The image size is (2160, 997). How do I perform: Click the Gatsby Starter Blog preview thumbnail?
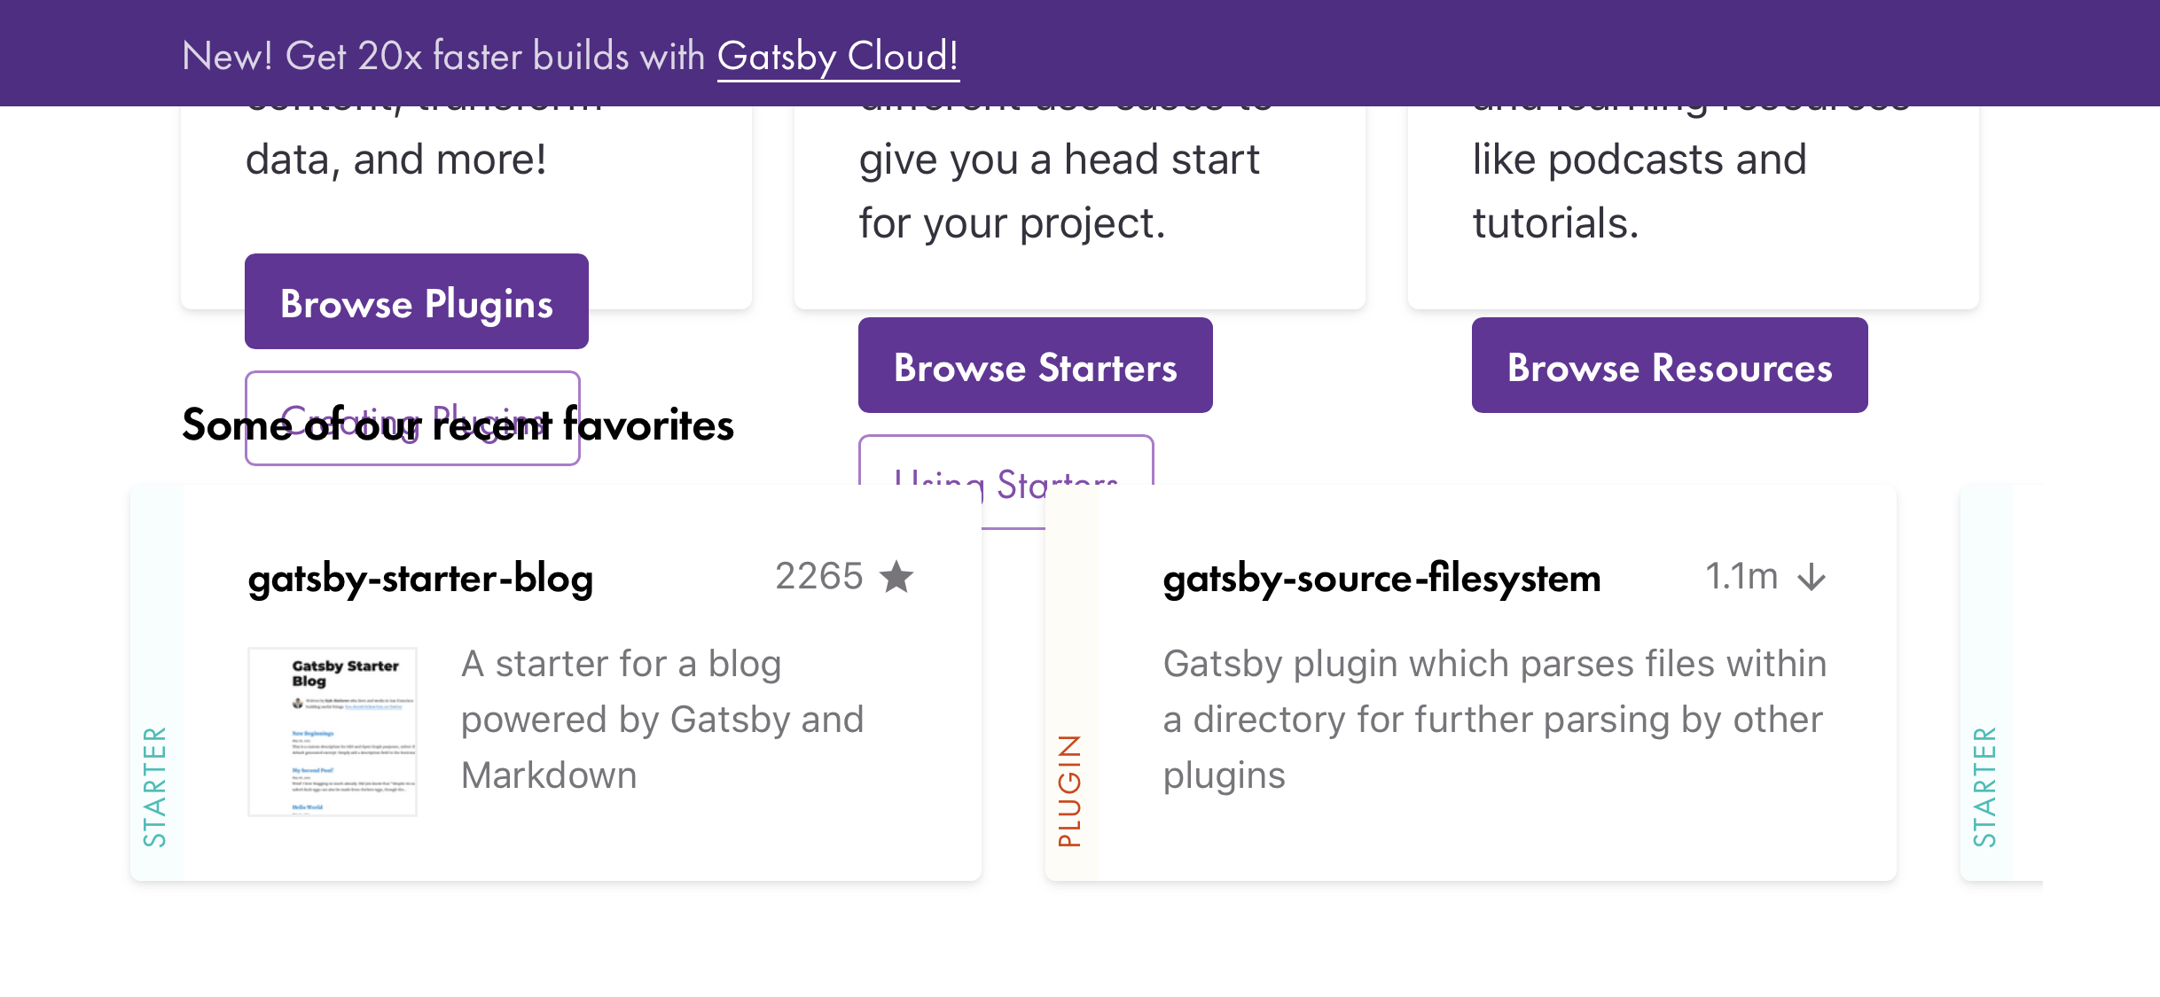[332, 729]
